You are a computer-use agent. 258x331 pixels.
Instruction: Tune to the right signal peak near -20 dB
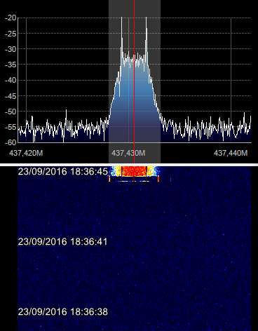click(x=146, y=18)
